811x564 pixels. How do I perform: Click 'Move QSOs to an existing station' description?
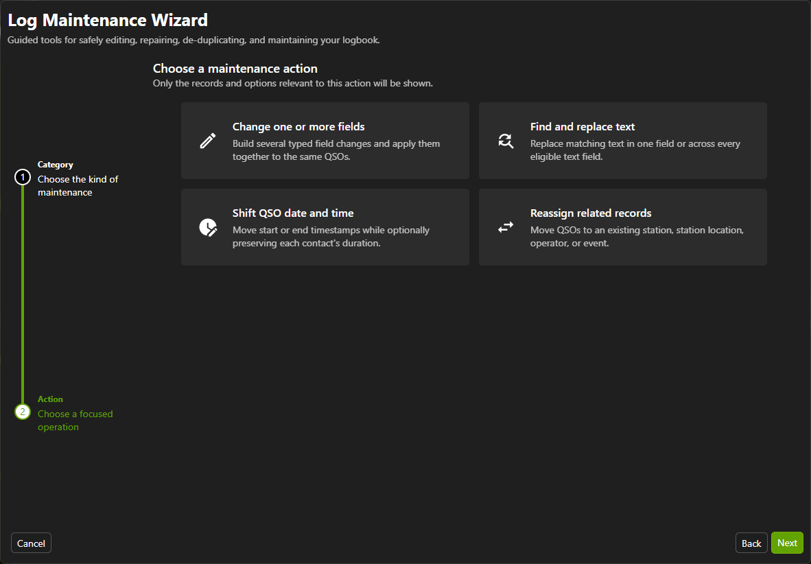click(637, 237)
